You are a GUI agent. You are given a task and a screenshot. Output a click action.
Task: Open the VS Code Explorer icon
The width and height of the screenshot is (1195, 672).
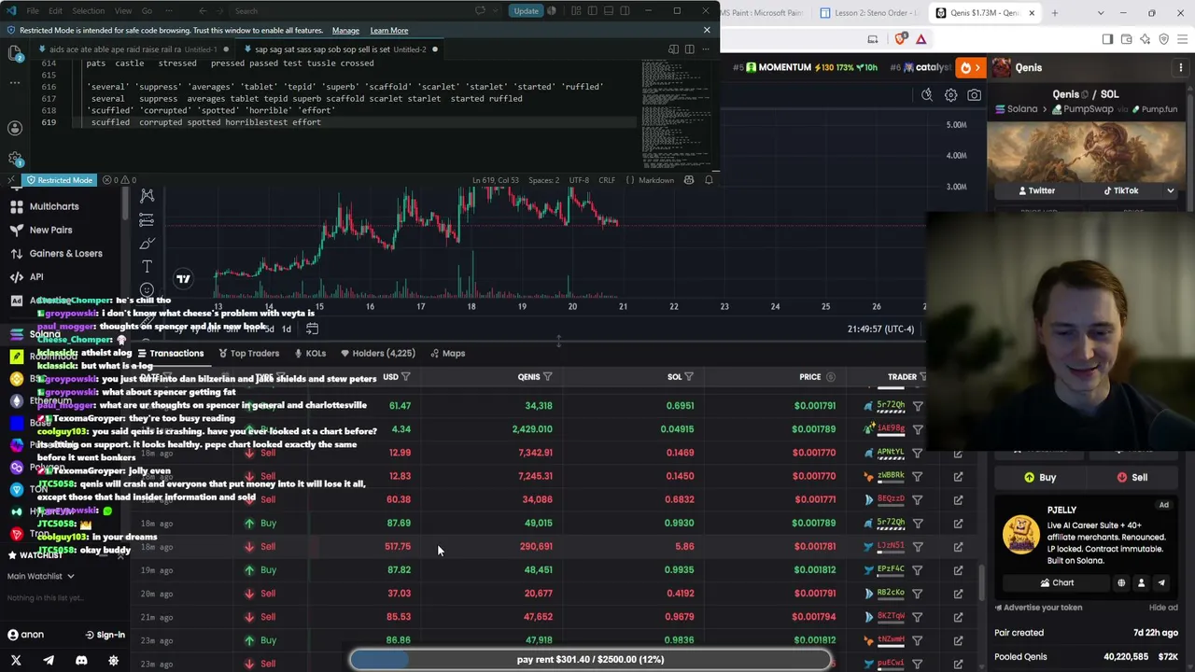pos(15,53)
